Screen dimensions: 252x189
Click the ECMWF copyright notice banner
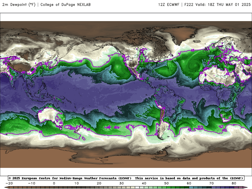tap(126, 178)
